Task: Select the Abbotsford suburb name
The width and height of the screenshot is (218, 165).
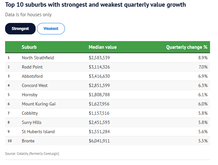Action: coord(32,76)
